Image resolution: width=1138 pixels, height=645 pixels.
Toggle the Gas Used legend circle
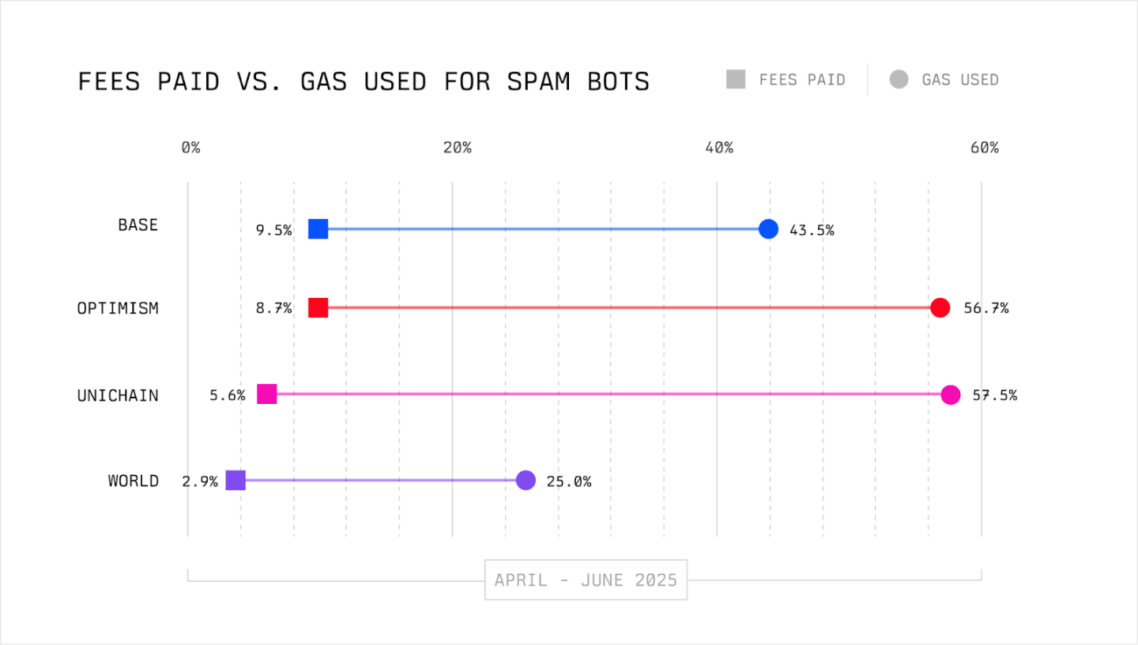point(899,79)
